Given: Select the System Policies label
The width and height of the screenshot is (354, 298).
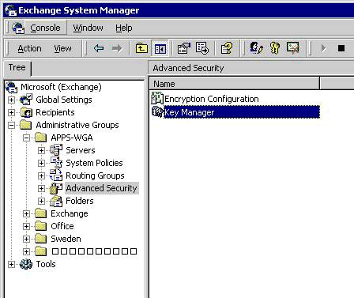Looking at the screenshot, I should click(94, 163).
